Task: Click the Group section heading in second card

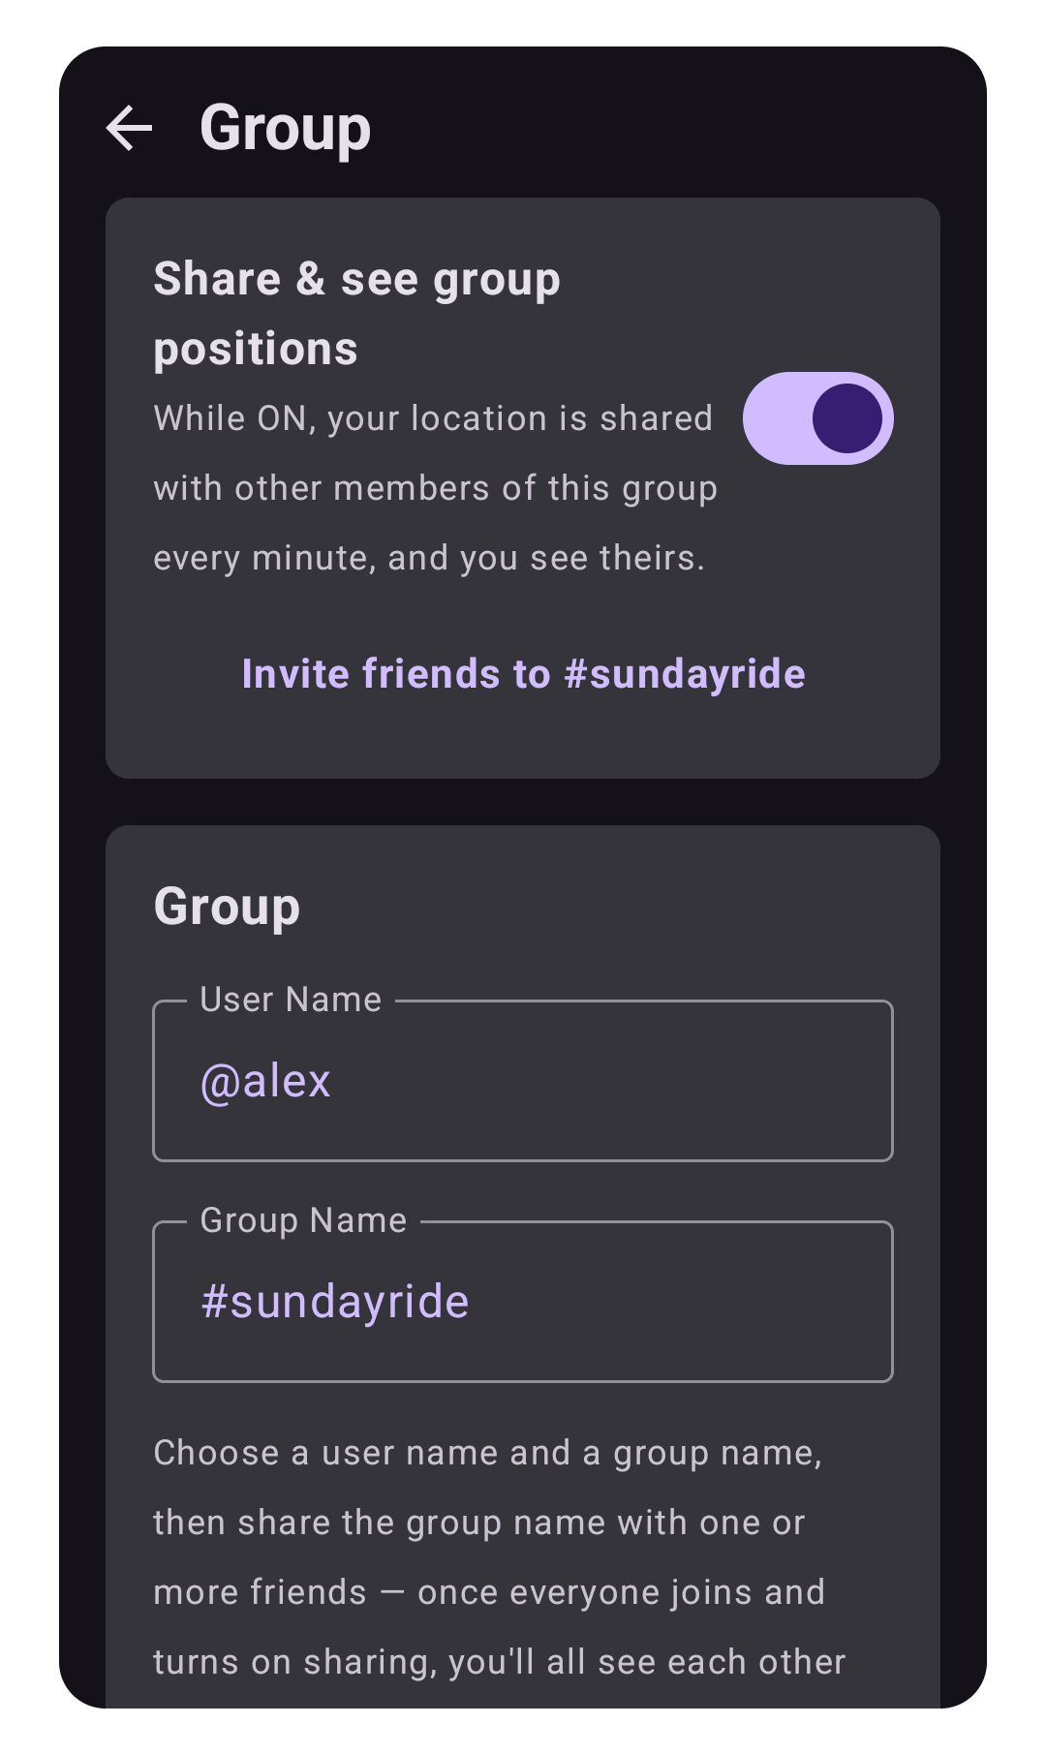Action: (227, 908)
